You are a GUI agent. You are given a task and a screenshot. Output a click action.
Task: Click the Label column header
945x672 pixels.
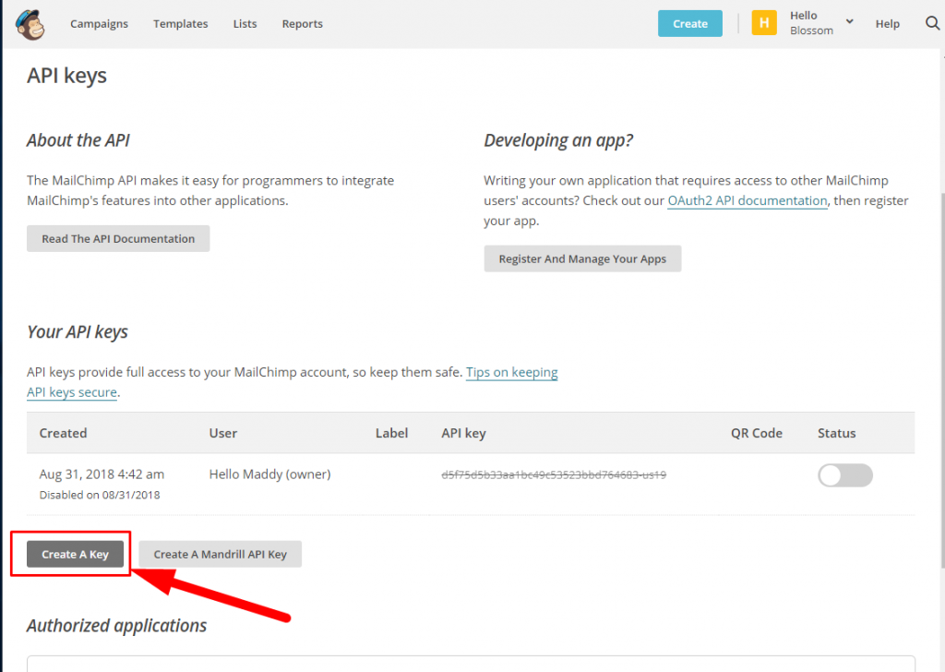point(391,433)
